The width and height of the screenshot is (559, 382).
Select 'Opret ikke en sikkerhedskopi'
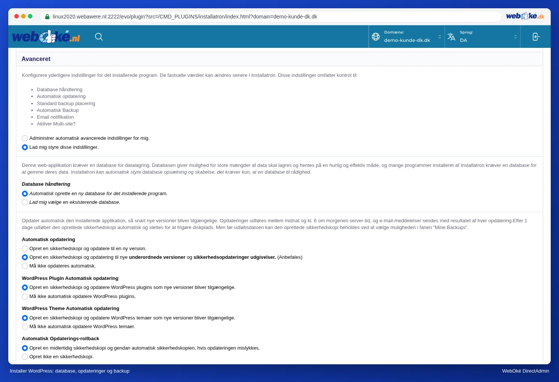pyautogui.click(x=25, y=357)
